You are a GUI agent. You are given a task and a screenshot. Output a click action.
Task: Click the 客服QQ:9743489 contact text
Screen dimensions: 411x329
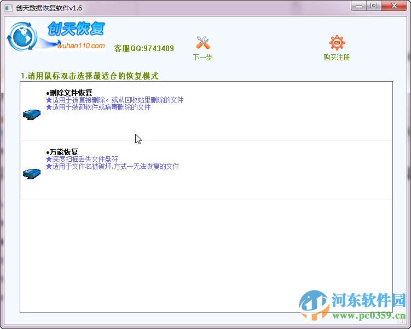point(144,48)
